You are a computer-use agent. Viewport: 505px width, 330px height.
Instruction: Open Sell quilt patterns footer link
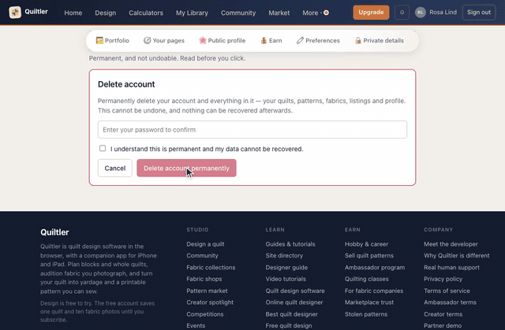(x=369, y=255)
